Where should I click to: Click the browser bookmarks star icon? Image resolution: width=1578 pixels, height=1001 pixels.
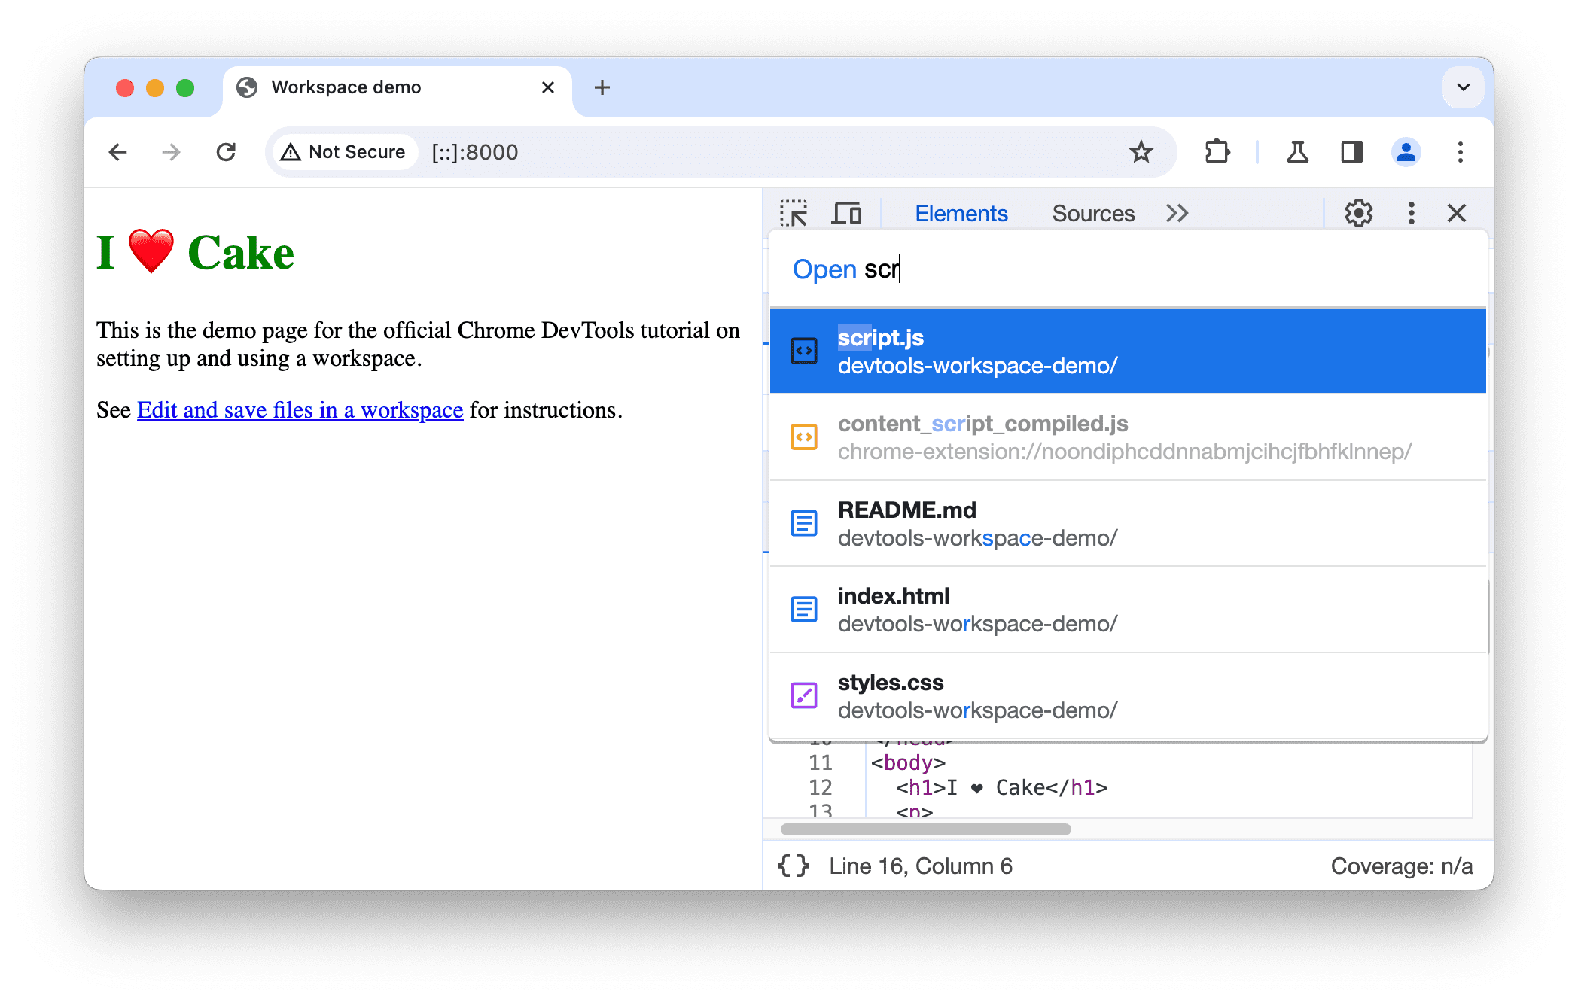[1140, 151]
